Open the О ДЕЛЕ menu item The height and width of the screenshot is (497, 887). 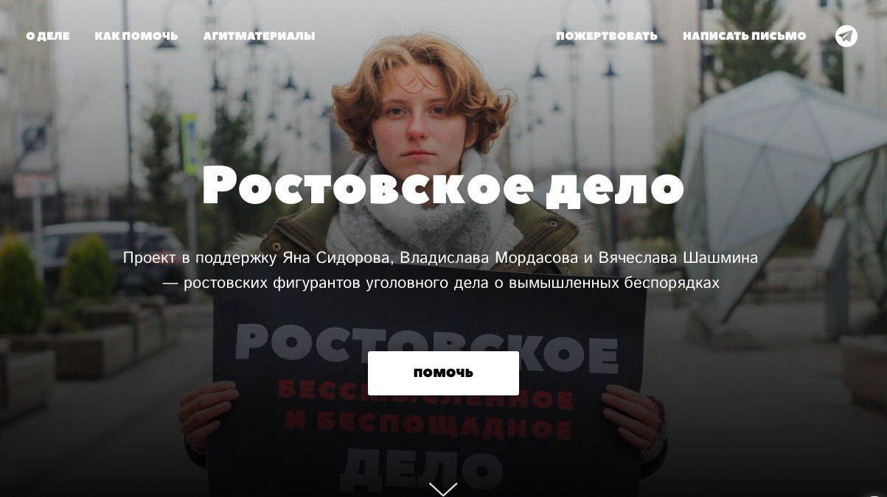(48, 36)
